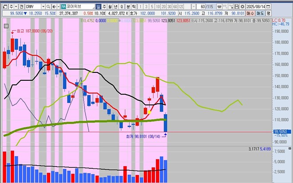This screenshot has height=183, width=293.
Task: Click the 코어위브 stock name field
Action: pyautogui.click(x=80, y=7)
